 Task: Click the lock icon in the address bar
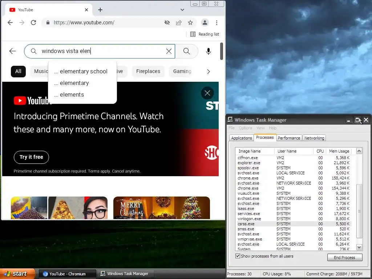tap(48, 23)
